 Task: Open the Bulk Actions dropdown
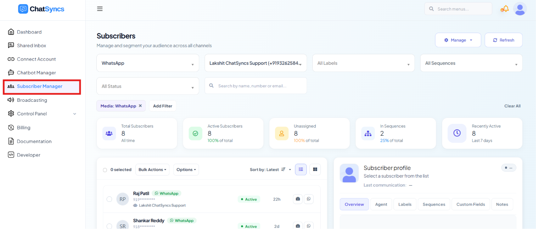point(152,170)
